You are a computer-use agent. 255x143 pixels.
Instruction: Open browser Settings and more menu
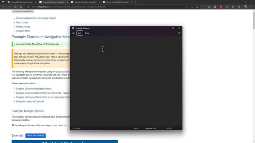pos(251,7)
